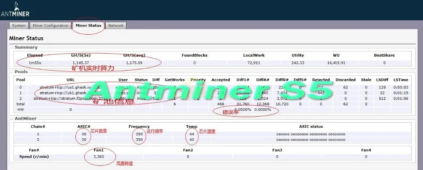The image size is (423, 170).
Task: Click the us1.ghash.io pool URL
Action: (70, 88)
